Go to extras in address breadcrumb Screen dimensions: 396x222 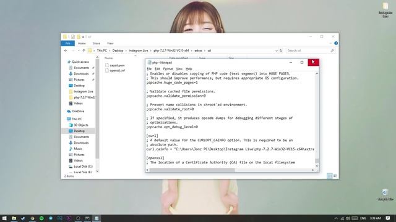tap(198, 51)
